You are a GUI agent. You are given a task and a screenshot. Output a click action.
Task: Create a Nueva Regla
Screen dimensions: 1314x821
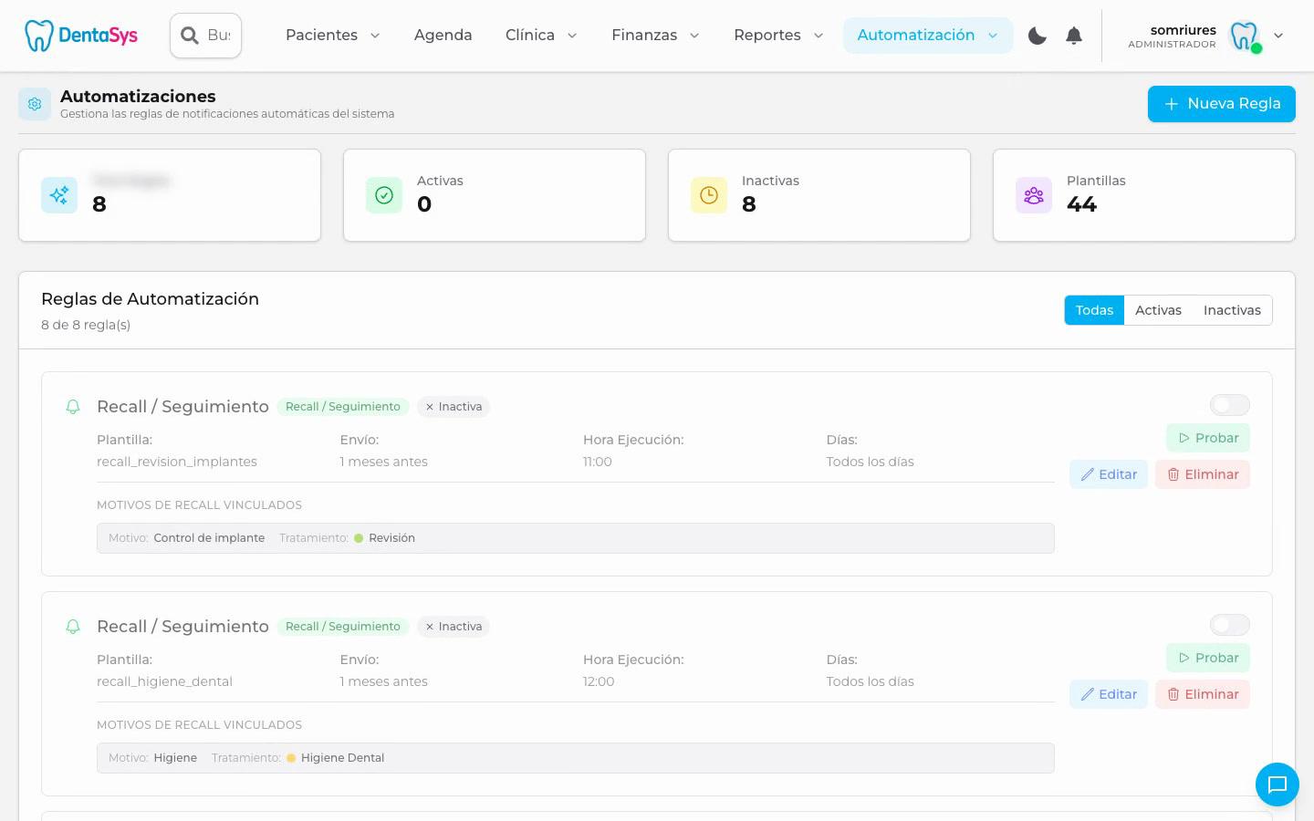(x=1222, y=104)
